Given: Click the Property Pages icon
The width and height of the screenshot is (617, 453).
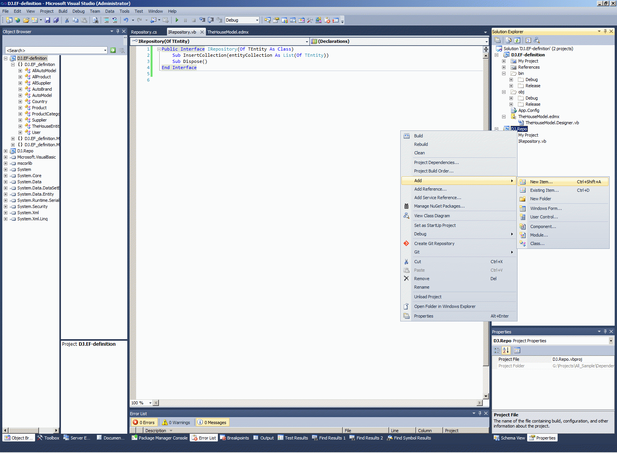Looking at the screenshot, I should pos(517,350).
